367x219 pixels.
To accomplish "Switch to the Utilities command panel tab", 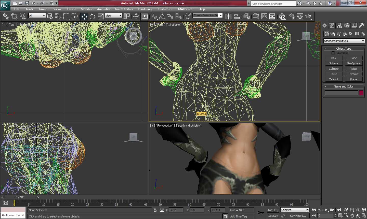I will [361, 25].
